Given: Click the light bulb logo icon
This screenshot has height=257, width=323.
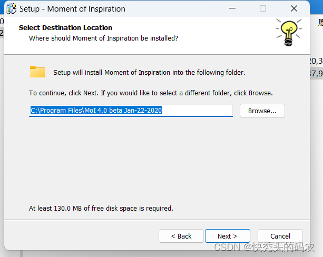Looking at the screenshot, I should point(289,32).
